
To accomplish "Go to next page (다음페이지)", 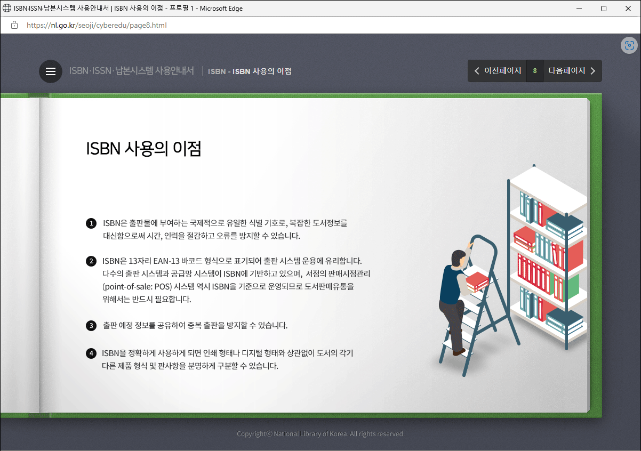I will 573,71.
